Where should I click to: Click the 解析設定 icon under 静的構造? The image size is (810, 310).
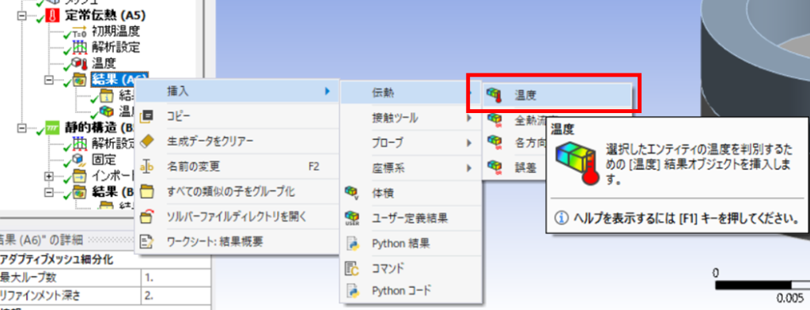point(80,143)
